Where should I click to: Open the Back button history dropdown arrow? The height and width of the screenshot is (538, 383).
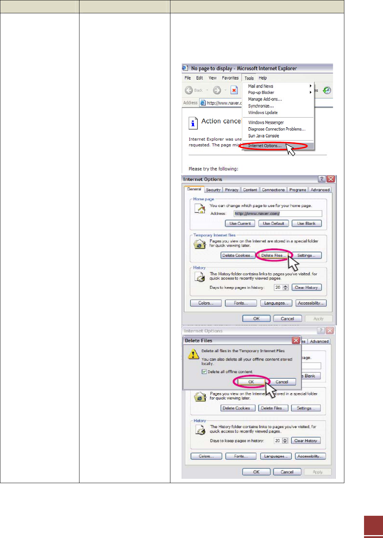click(x=207, y=90)
